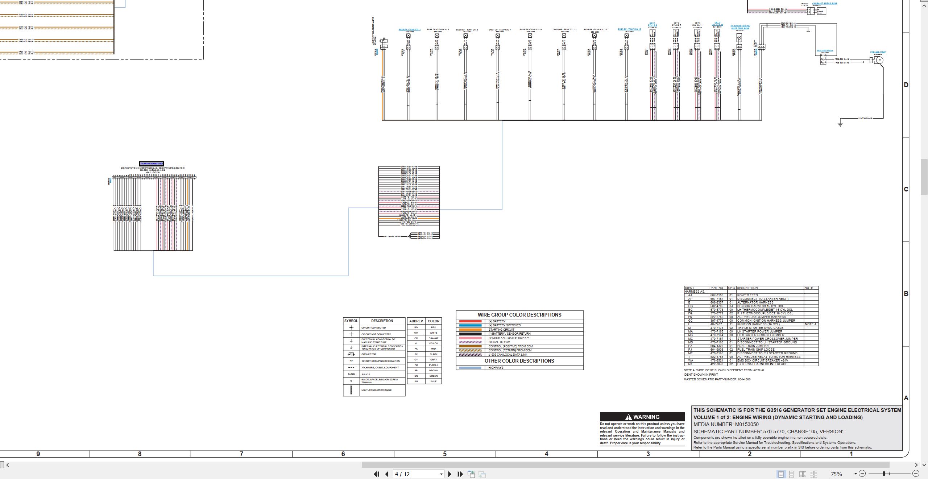928x479 pixels.
Task: Click the MEDIA NUMBER: M0153050 text
Action: click(x=726, y=424)
